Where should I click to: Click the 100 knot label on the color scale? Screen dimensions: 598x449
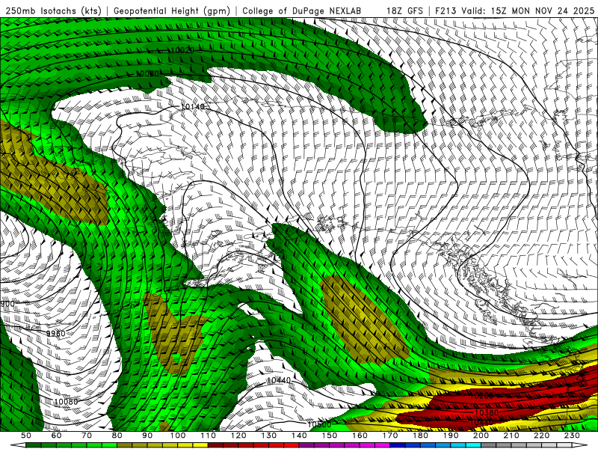pyautogui.click(x=178, y=436)
